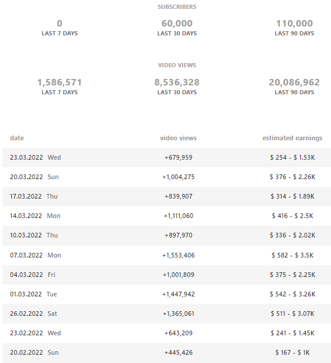Image resolution: width=331 pixels, height=363 pixels.
Task: Click the 04.03.2022 Fri date
Action: coord(32,275)
